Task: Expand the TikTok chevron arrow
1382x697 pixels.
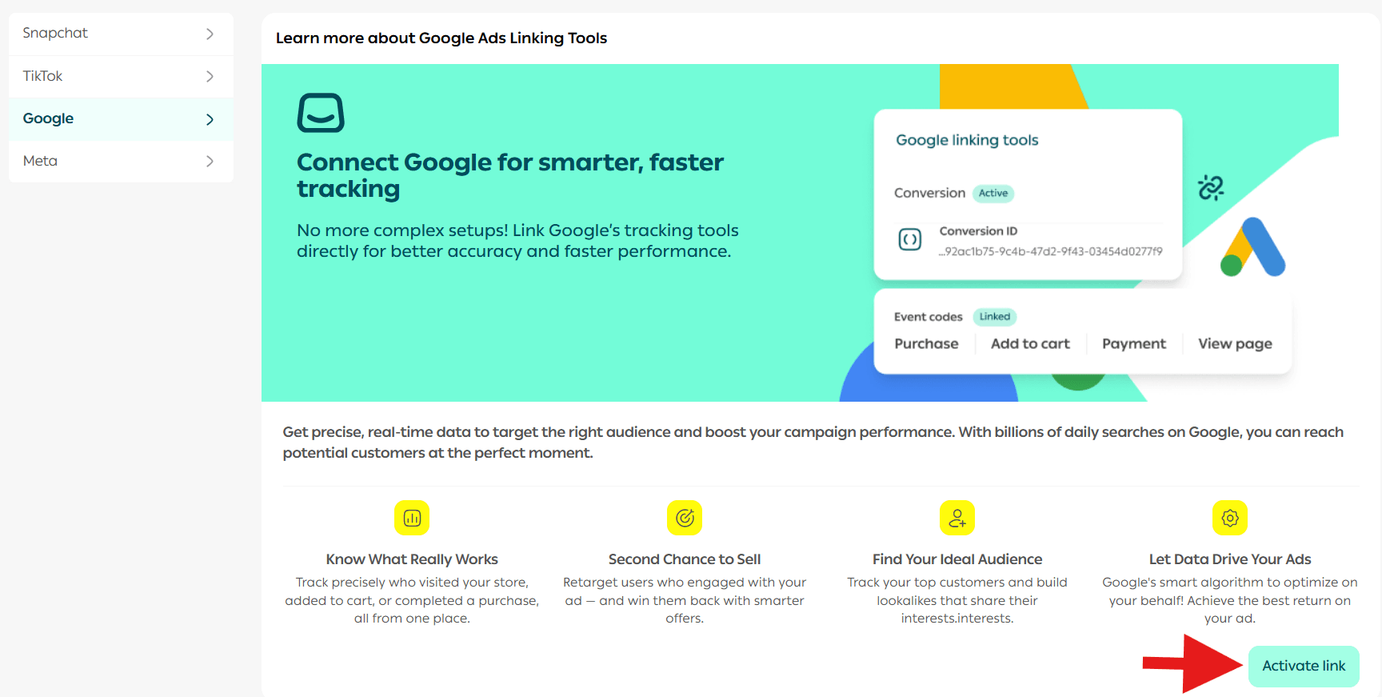Action: 210,77
